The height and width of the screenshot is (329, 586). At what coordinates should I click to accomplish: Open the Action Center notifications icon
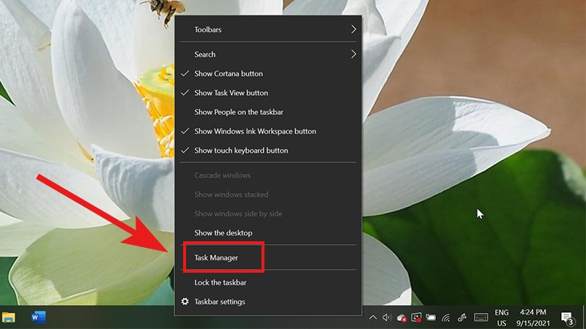(x=568, y=318)
